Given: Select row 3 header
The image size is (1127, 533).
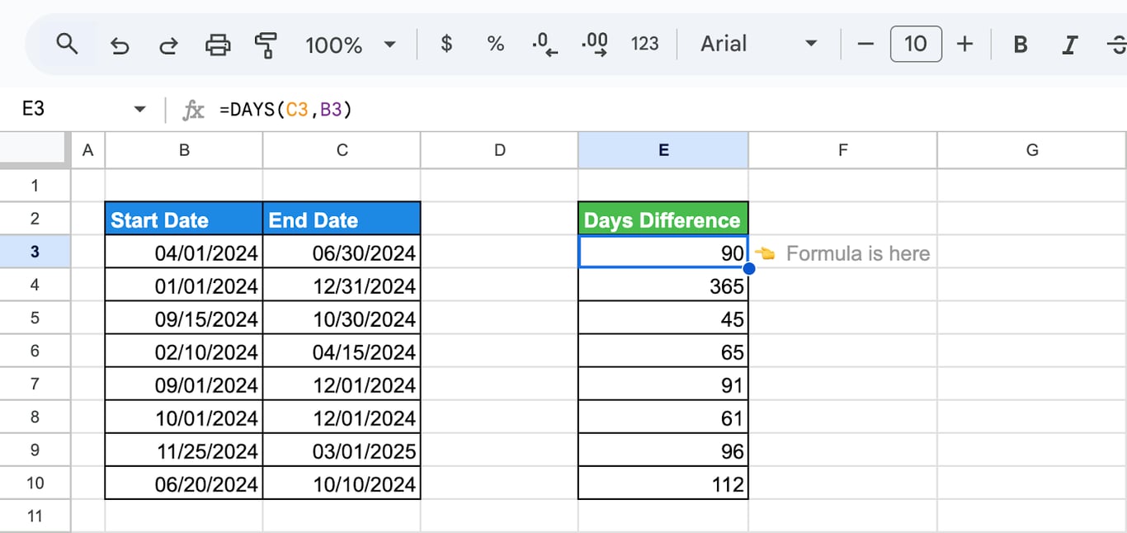Looking at the screenshot, I should (35, 252).
